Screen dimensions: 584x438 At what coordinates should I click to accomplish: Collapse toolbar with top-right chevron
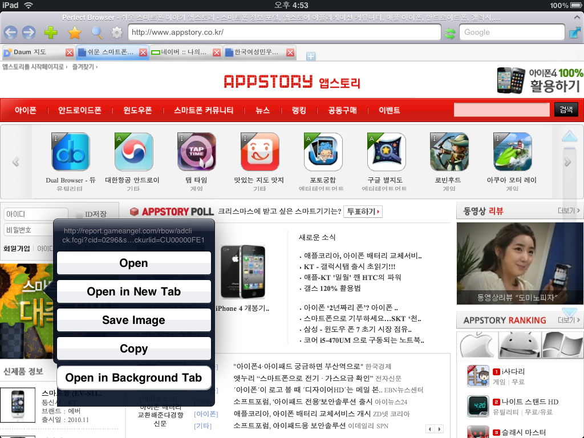coord(577,17)
